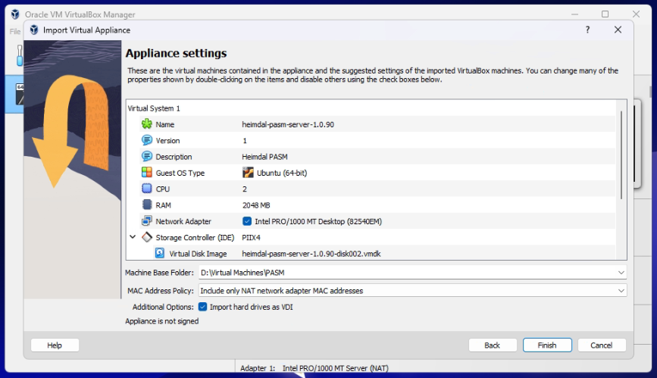Click the VirtualBox Manager window logo icon
The width and height of the screenshot is (657, 378).
click(15, 14)
